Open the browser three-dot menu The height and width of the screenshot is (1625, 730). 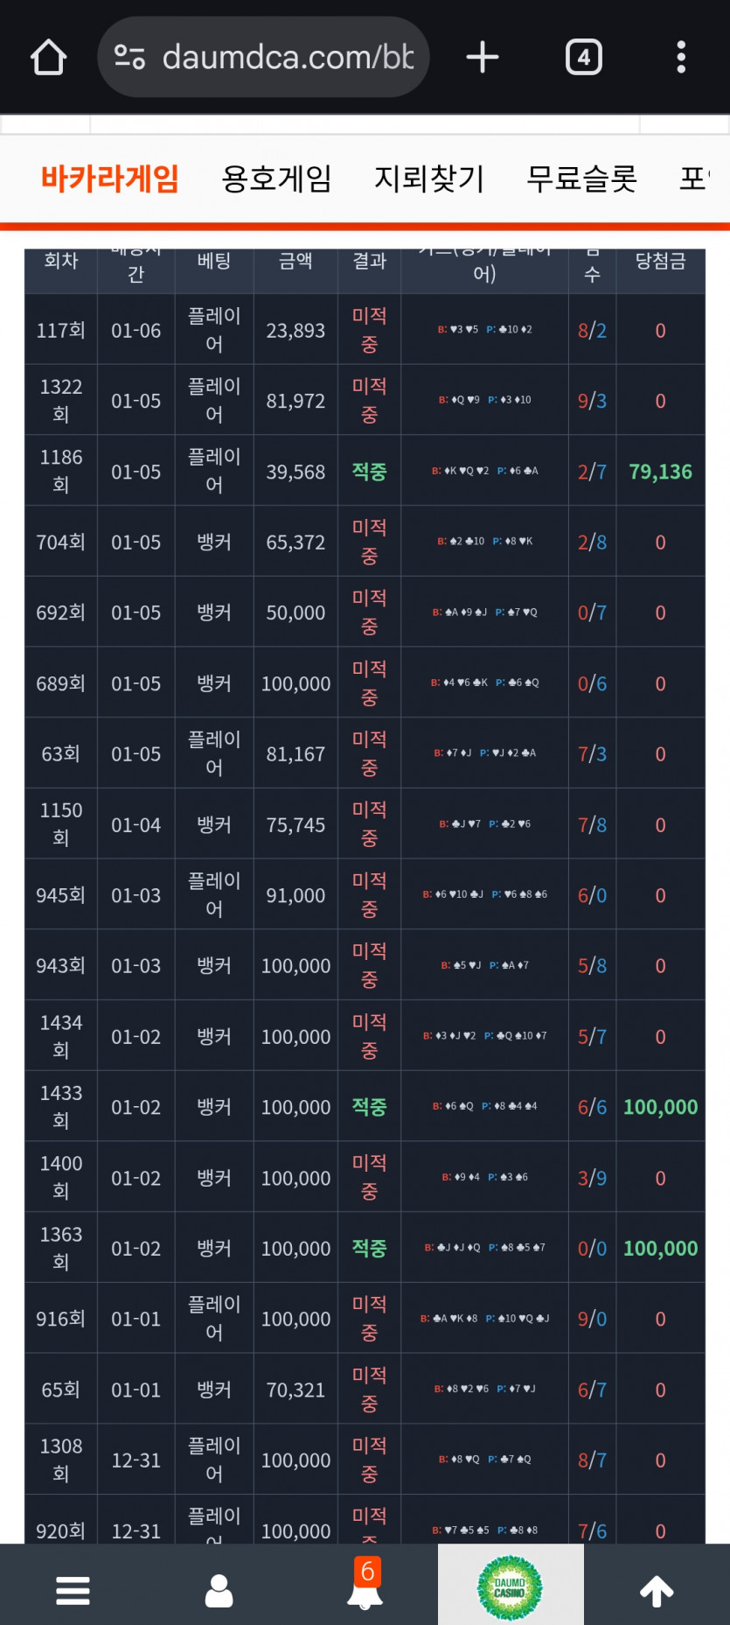tap(681, 58)
